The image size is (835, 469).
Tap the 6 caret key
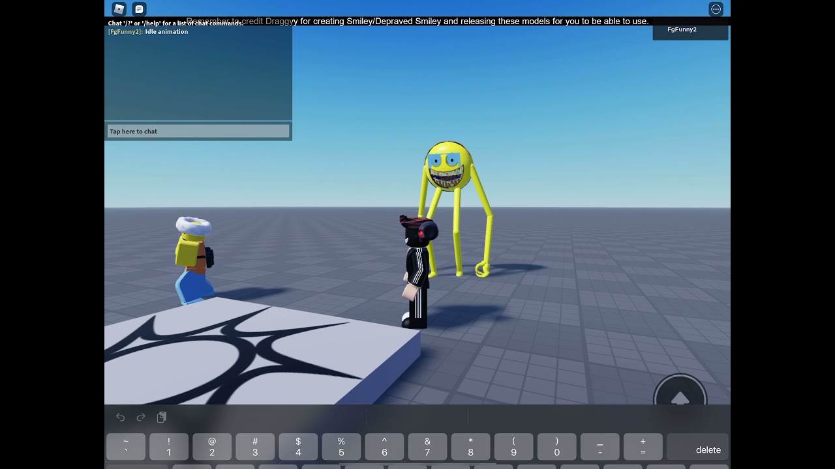pyautogui.click(x=384, y=447)
